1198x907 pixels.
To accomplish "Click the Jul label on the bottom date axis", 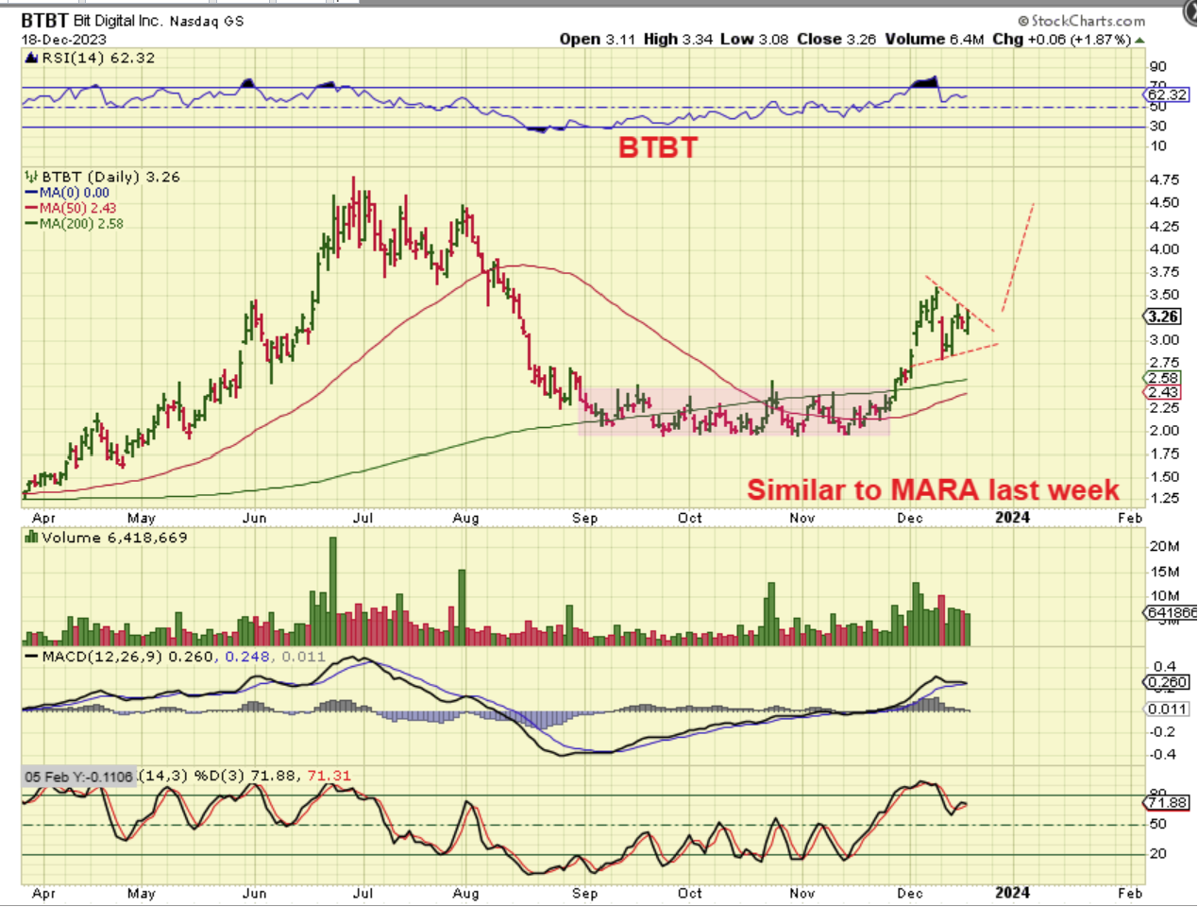I will tap(363, 893).
